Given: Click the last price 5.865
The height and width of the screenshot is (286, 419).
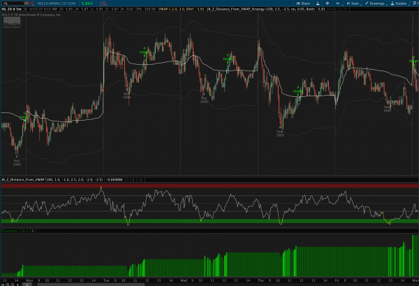Looking at the screenshot, I should point(87,3).
